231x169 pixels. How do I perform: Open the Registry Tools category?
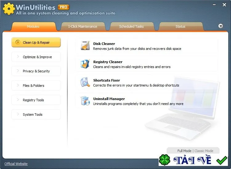(x=36, y=100)
